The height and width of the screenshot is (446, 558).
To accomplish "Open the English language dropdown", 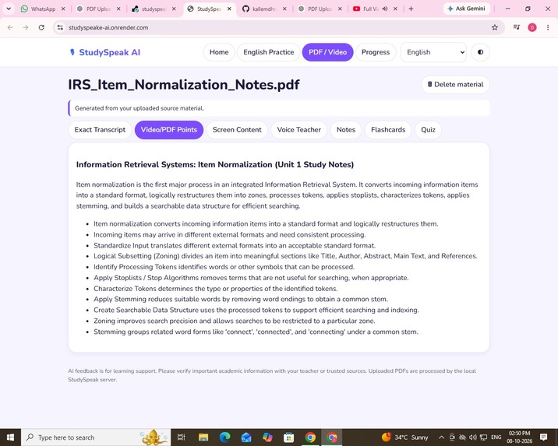I will point(433,52).
